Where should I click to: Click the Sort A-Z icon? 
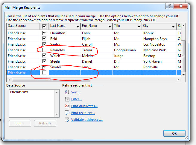[67, 92]
